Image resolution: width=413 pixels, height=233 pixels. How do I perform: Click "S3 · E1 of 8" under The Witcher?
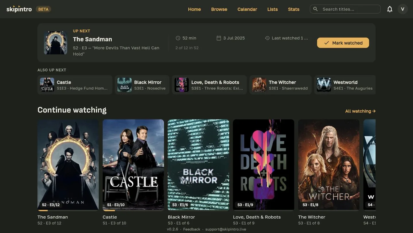(309, 223)
